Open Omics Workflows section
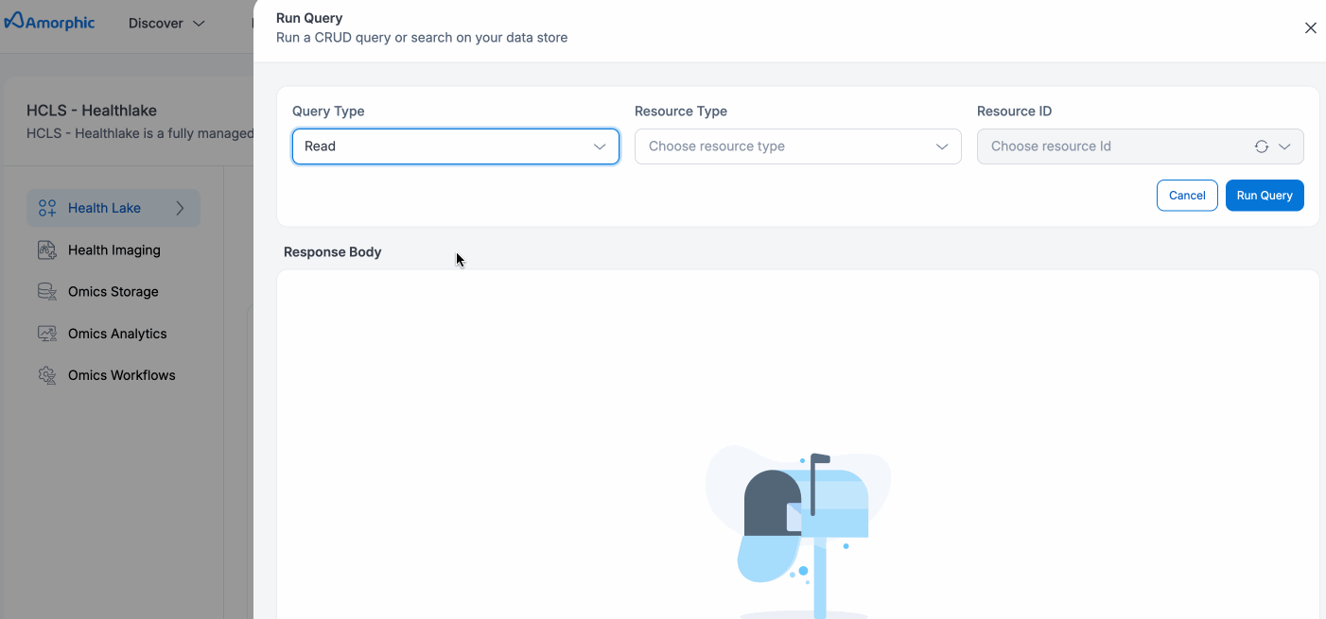 [x=122, y=375]
